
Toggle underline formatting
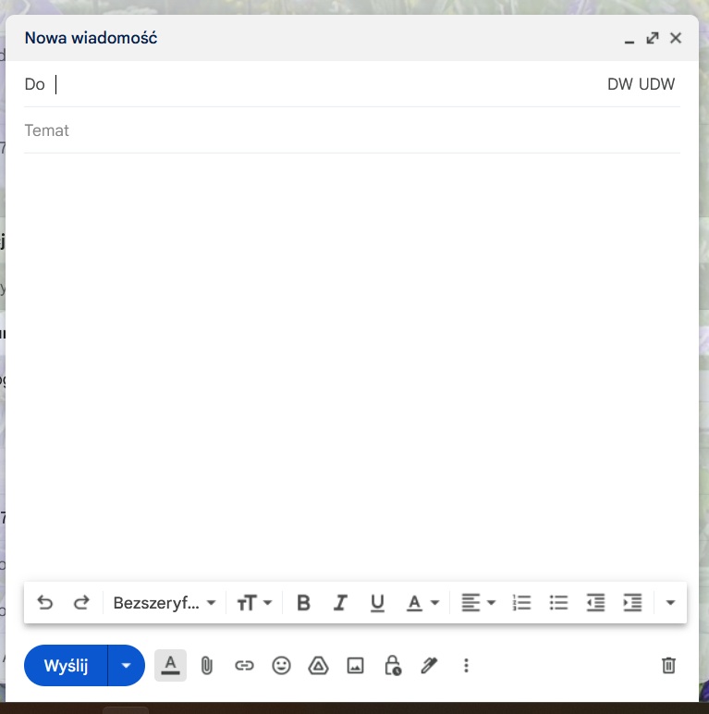(377, 603)
